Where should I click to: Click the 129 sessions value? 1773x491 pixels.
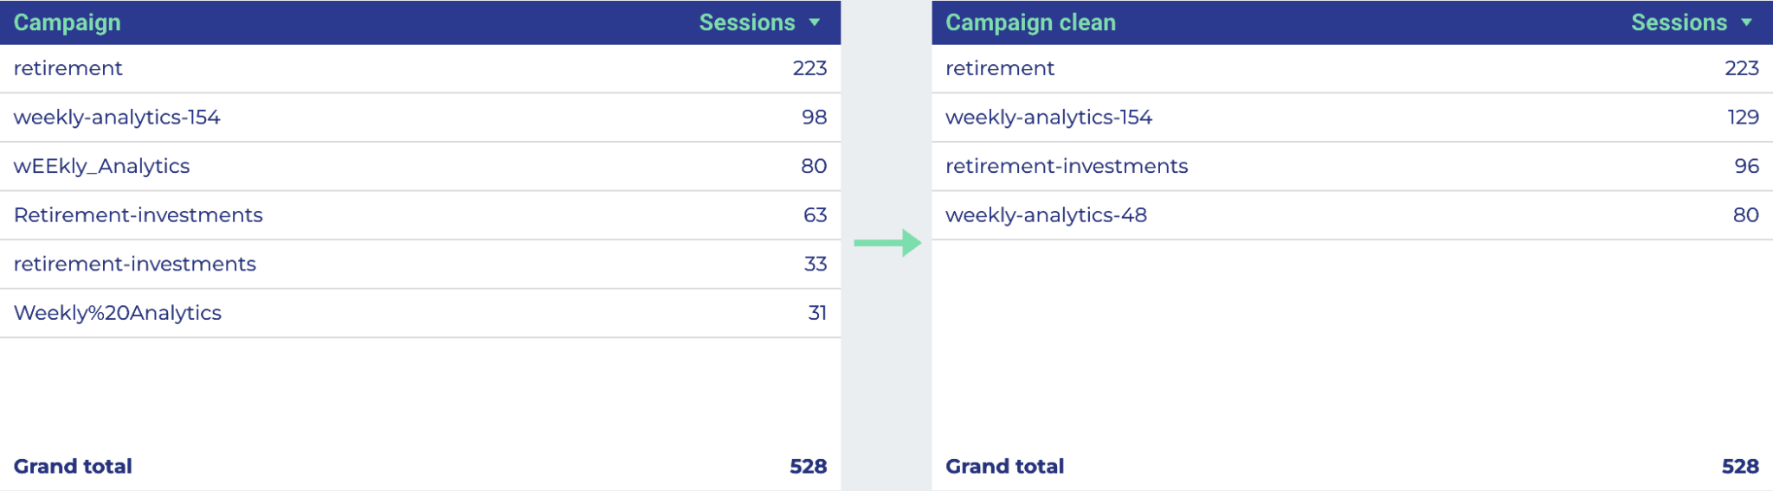[1743, 118]
